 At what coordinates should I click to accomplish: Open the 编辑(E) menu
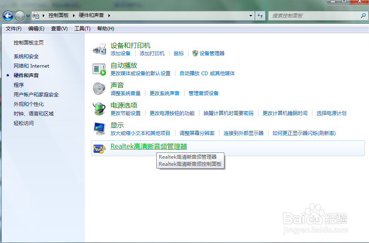coord(36,29)
